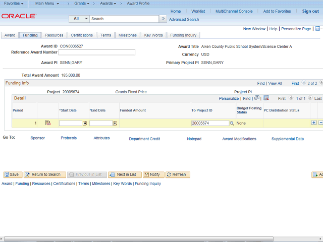The height and width of the screenshot is (242, 323).
Task: Show previous Funding Info row arrow
Action: 303,83
